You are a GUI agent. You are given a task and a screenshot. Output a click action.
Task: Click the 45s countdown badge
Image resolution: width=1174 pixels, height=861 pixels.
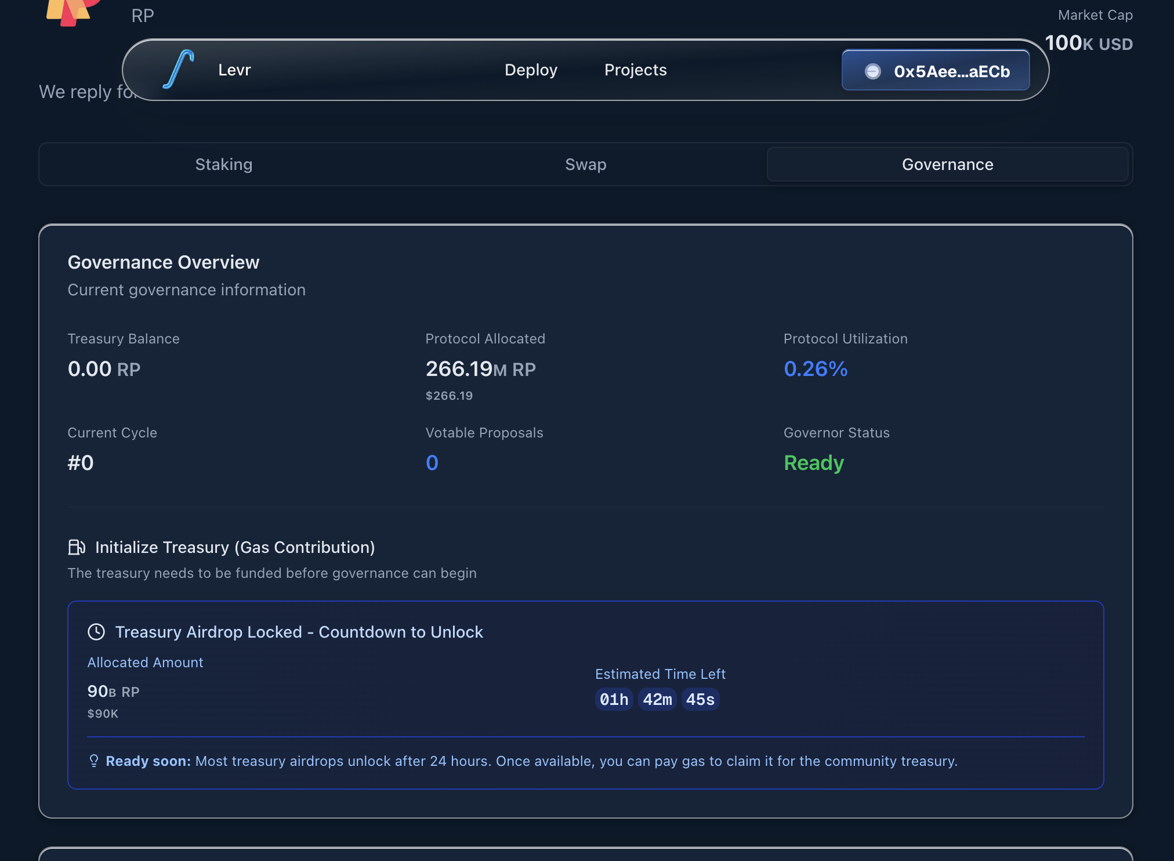tap(700, 699)
